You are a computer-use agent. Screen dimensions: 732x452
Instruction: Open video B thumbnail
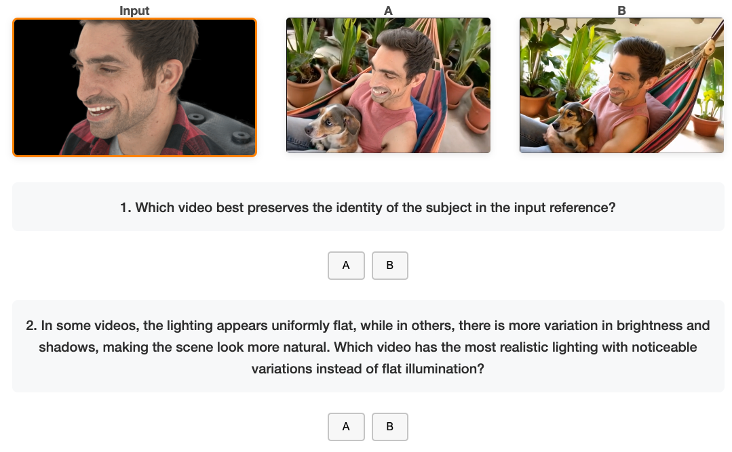(x=621, y=85)
